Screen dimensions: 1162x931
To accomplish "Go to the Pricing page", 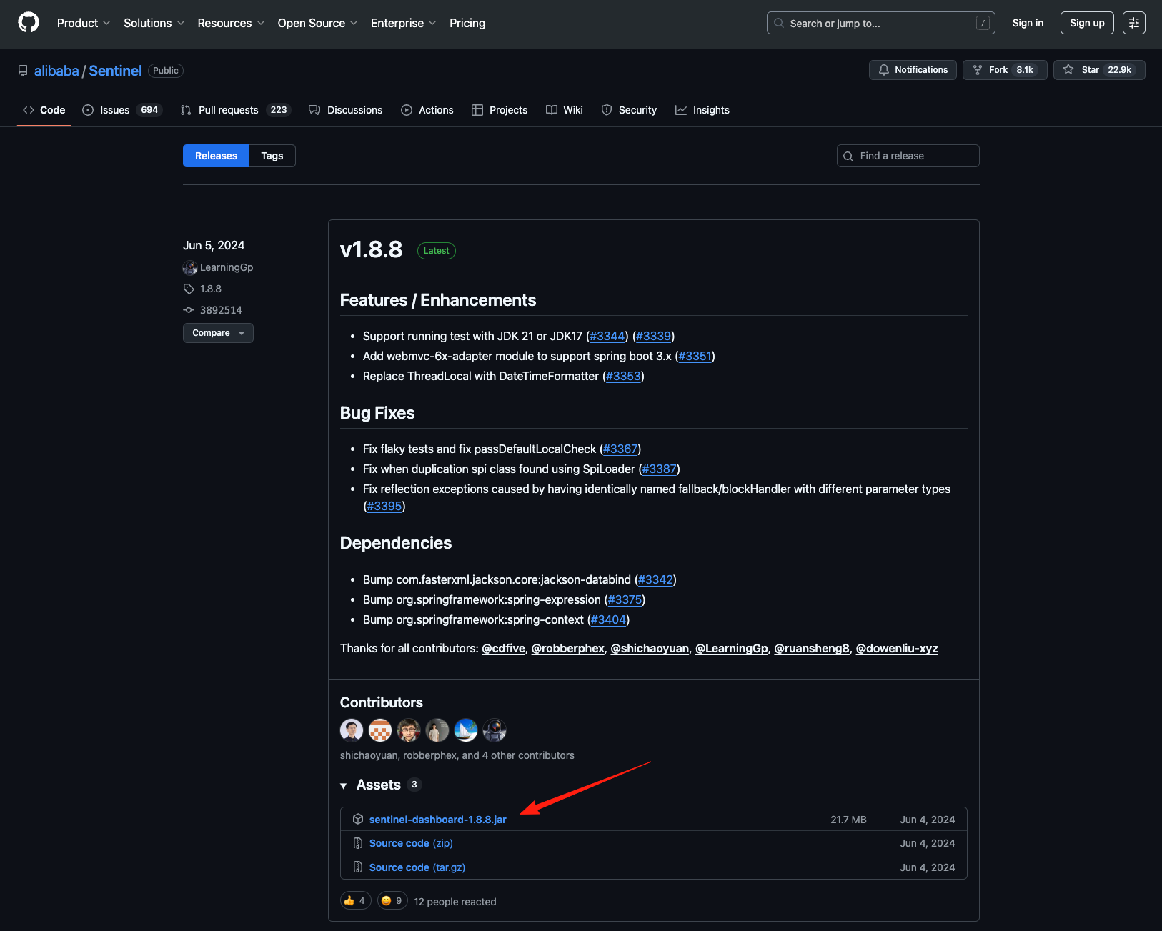I will pyautogui.click(x=467, y=23).
